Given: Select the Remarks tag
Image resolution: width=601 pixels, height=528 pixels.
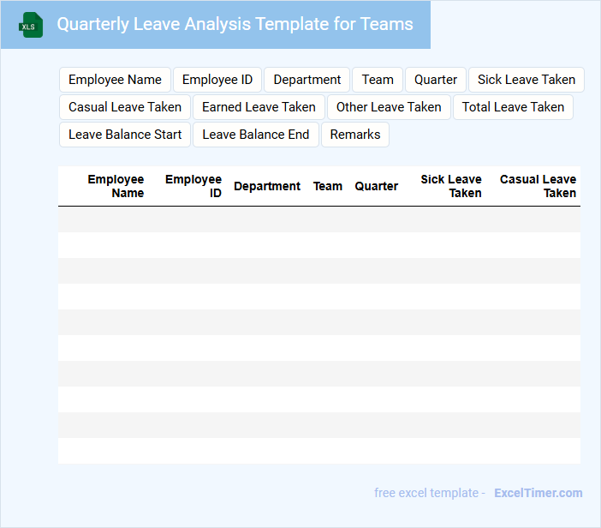Looking at the screenshot, I should 355,135.
